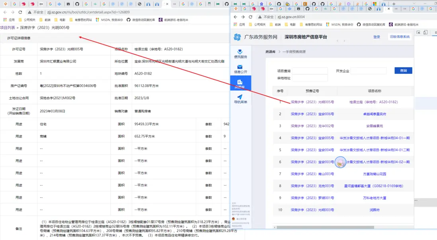This screenshot has height=240, width=437.
Task: Click the 项目查询 input field
Action: [x=310, y=71]
